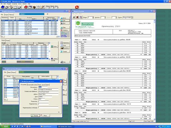Click the Across stepper in Report Preview
Viewport: 171px width, 128px height.
105,17
